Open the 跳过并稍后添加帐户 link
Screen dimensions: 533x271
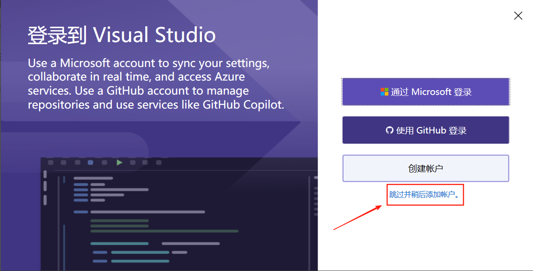425,194
